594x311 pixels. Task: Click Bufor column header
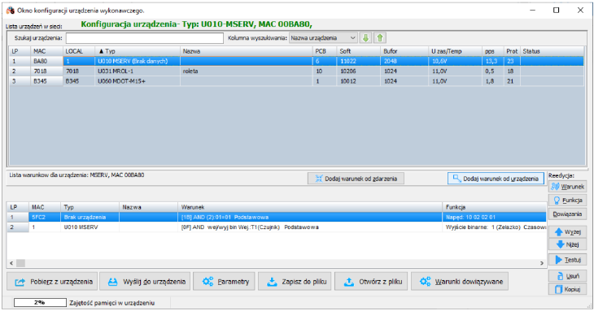click(x=404, y=51)
